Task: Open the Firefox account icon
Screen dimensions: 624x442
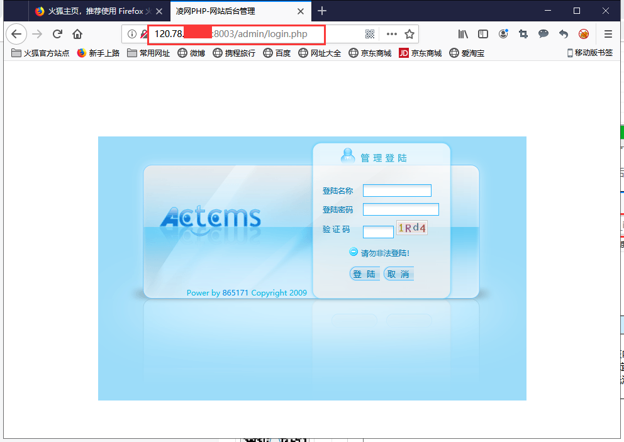Action: [x=503, y=34]
